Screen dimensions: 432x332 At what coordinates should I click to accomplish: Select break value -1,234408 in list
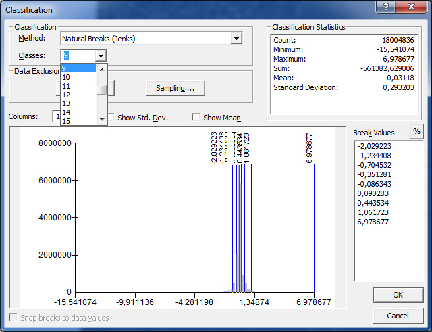point(375,156)
